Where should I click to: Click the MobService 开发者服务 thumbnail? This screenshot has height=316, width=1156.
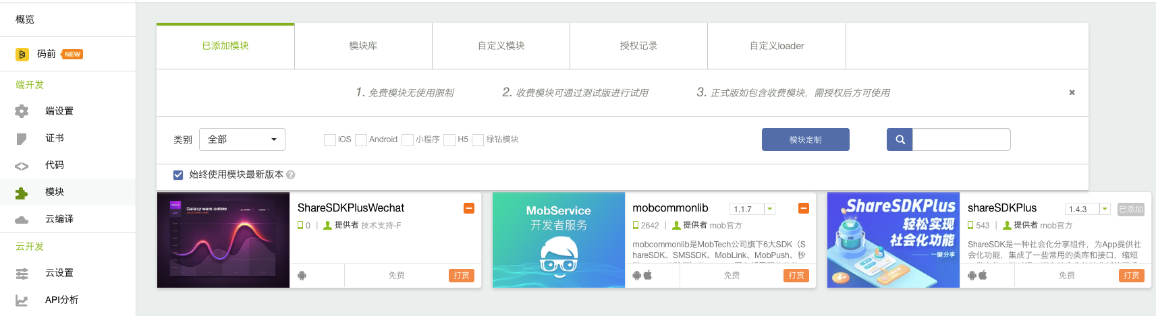click(559, 240)
